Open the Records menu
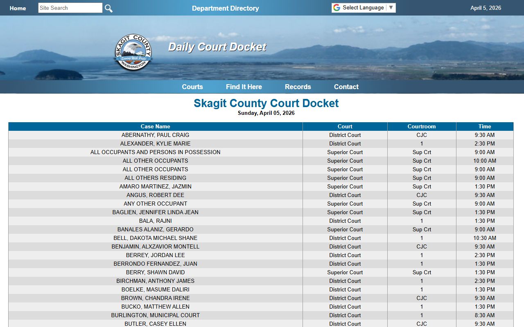This screenshot has width=524, height=327. pos(298,87)
